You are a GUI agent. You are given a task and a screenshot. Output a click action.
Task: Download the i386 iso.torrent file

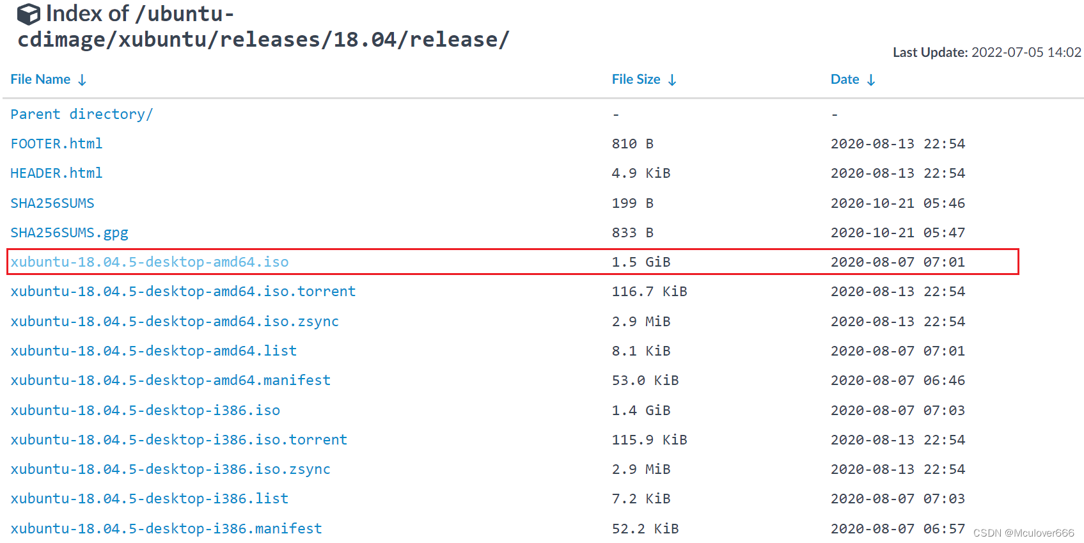179,440
